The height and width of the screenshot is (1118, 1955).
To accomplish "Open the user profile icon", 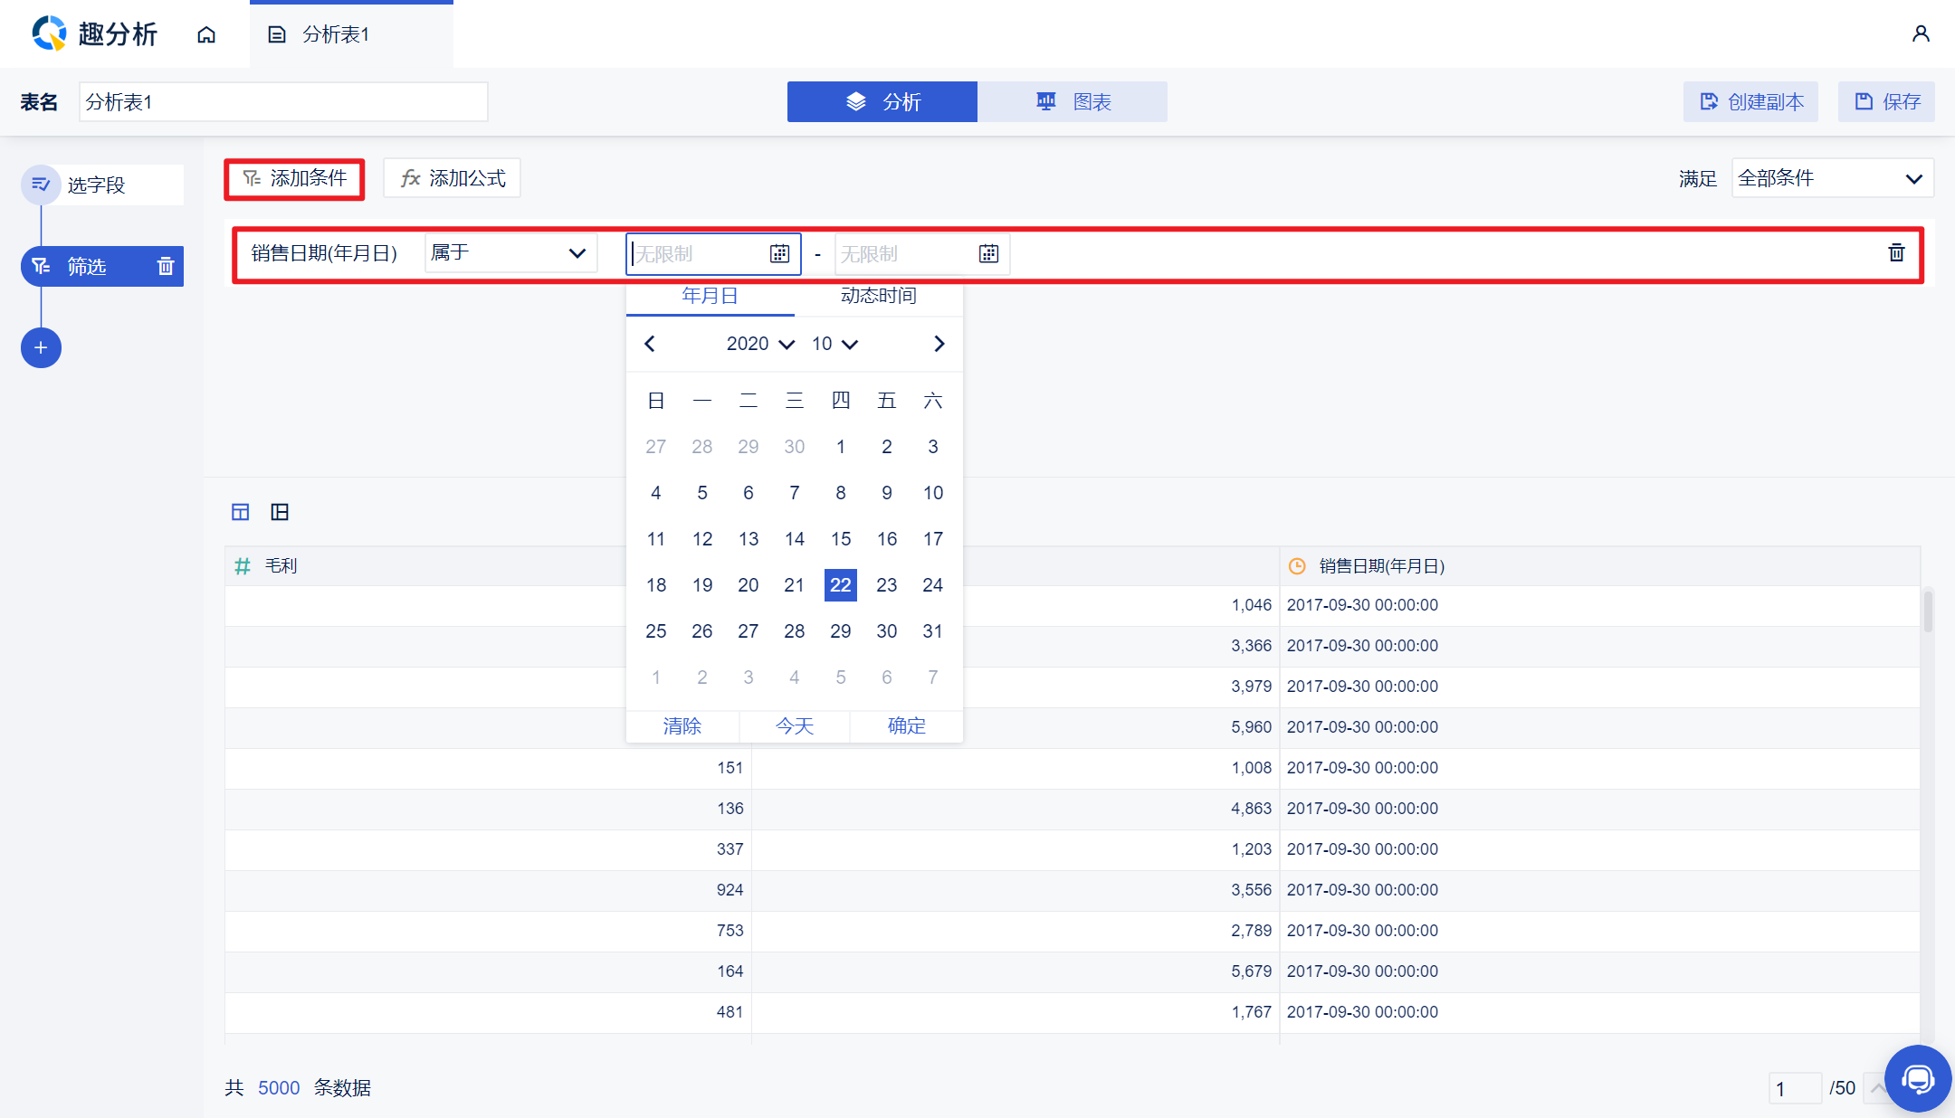I will [x=1920, y=34].
